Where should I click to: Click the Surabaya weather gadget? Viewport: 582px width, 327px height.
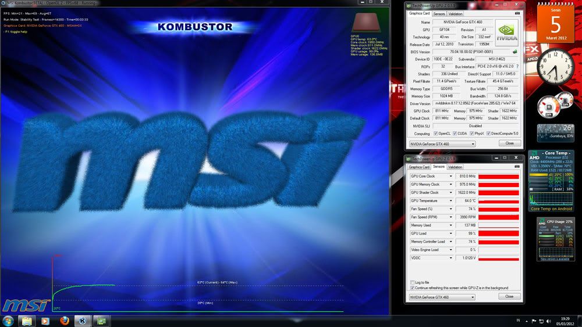pyautogui.click(x=555, y=133)
